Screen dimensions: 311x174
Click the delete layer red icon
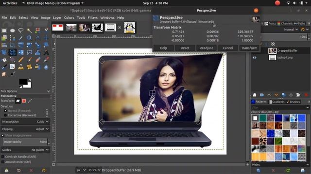pos(306,95)
